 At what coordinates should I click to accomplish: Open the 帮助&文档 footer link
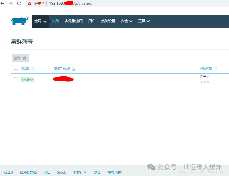point(28,172)
